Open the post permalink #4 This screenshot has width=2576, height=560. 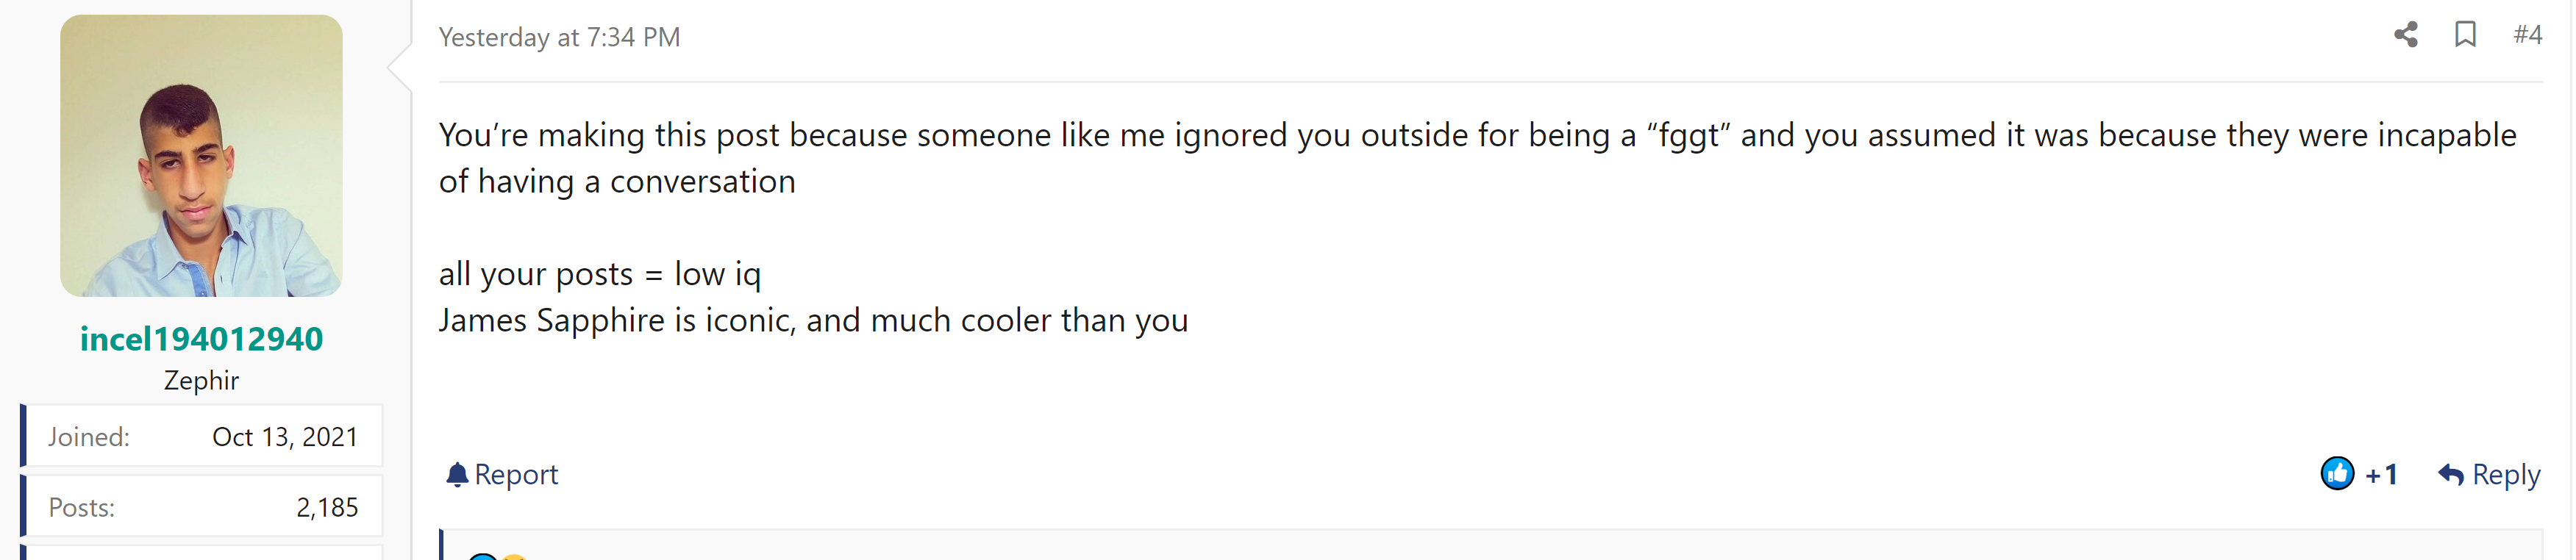[x=2527, y=35]
